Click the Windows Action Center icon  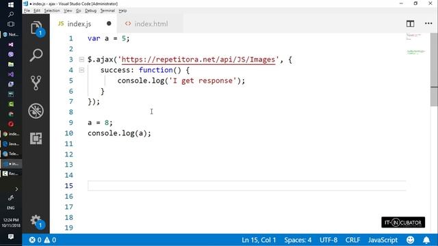coord(11,237)
